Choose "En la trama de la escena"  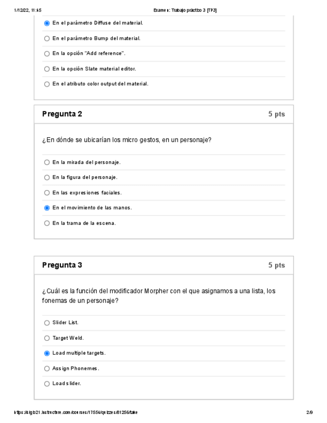pyautogui.click(x=47, y=223)
